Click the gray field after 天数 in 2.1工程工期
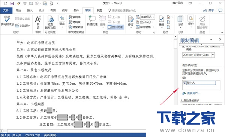 click(49, 110)
